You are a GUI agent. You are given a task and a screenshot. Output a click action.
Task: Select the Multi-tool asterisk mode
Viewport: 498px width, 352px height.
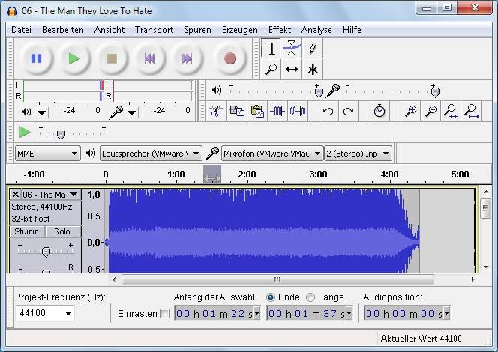313,69
